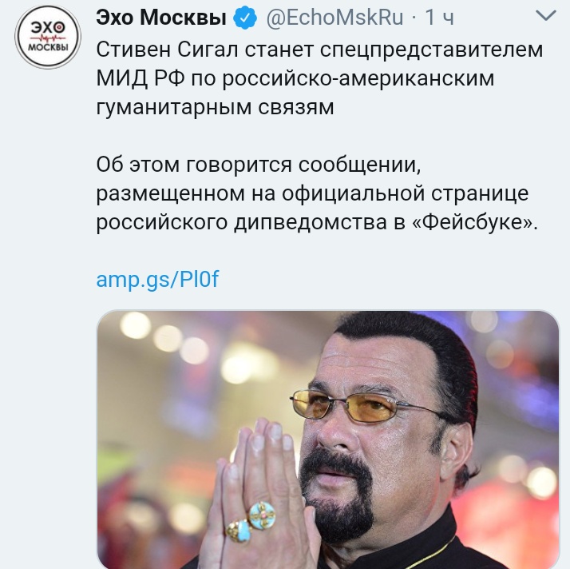This screenshot has height=569, width=570.
Task: Open the attached photo of the man
Action: [328, 440]
